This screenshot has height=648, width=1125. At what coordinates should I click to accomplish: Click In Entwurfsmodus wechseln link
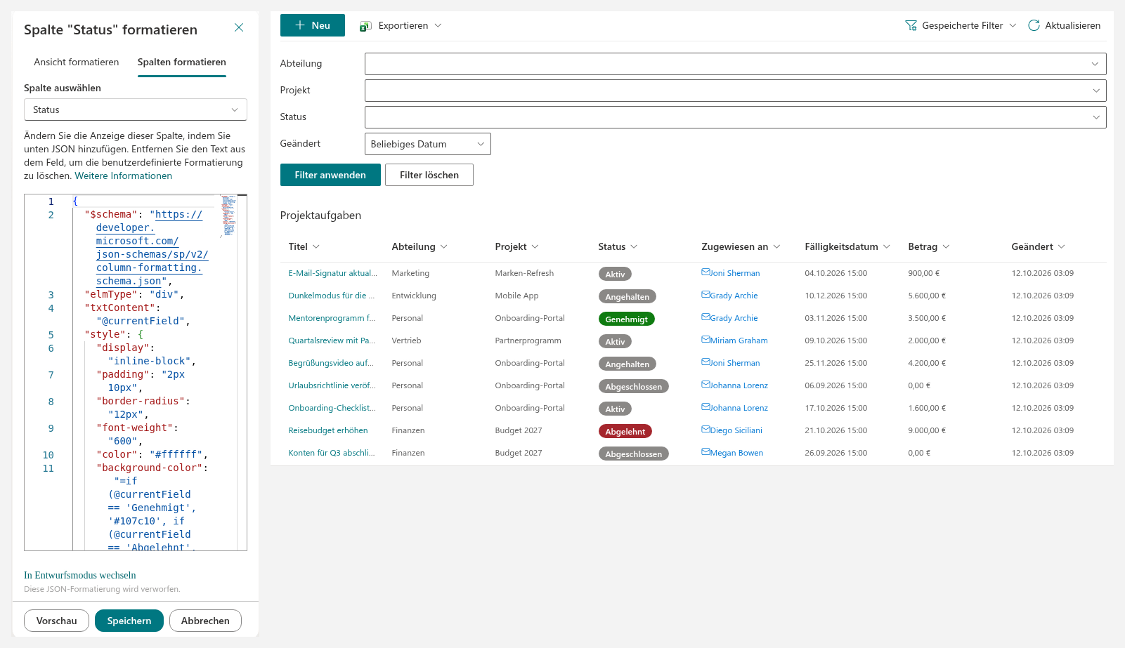tap(80, 575)
